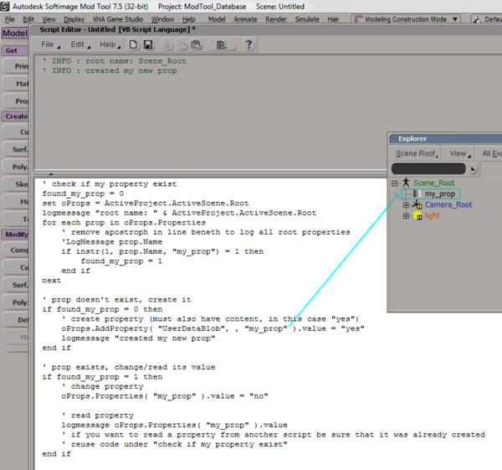Click the Explorer search input field
Image resolution: width=502 pixels, height=470 pixels.
click(427, 169)
